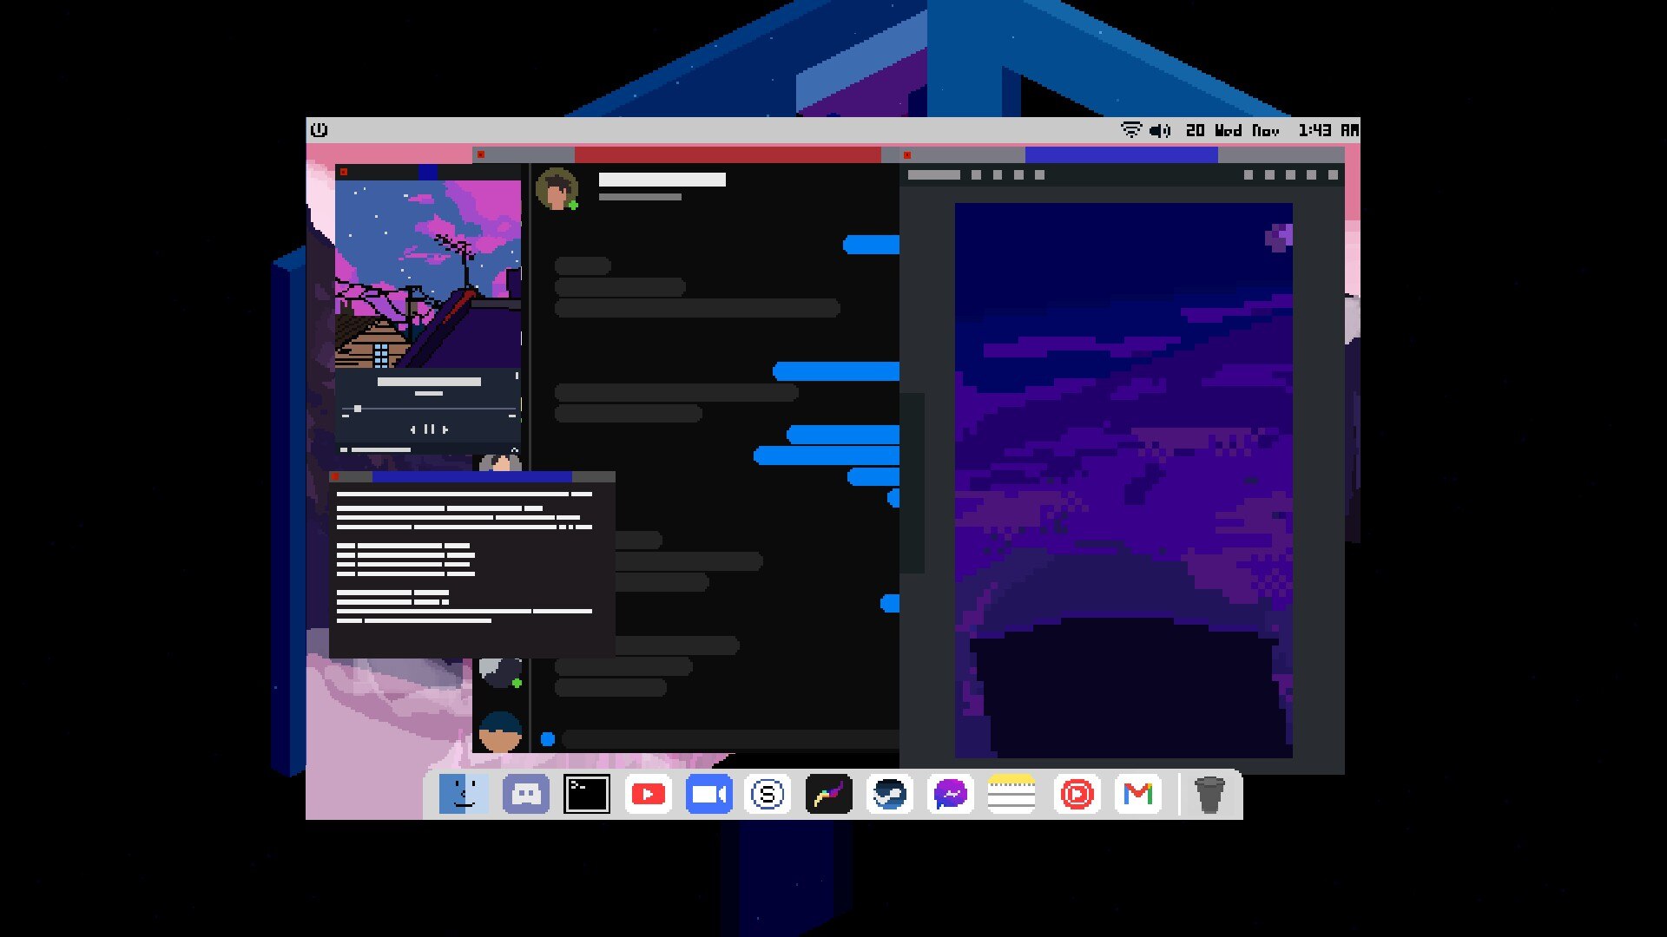Click the contact avatar in chat header
The width and height of the screenshot is (1667, 937).
(557, 189)
